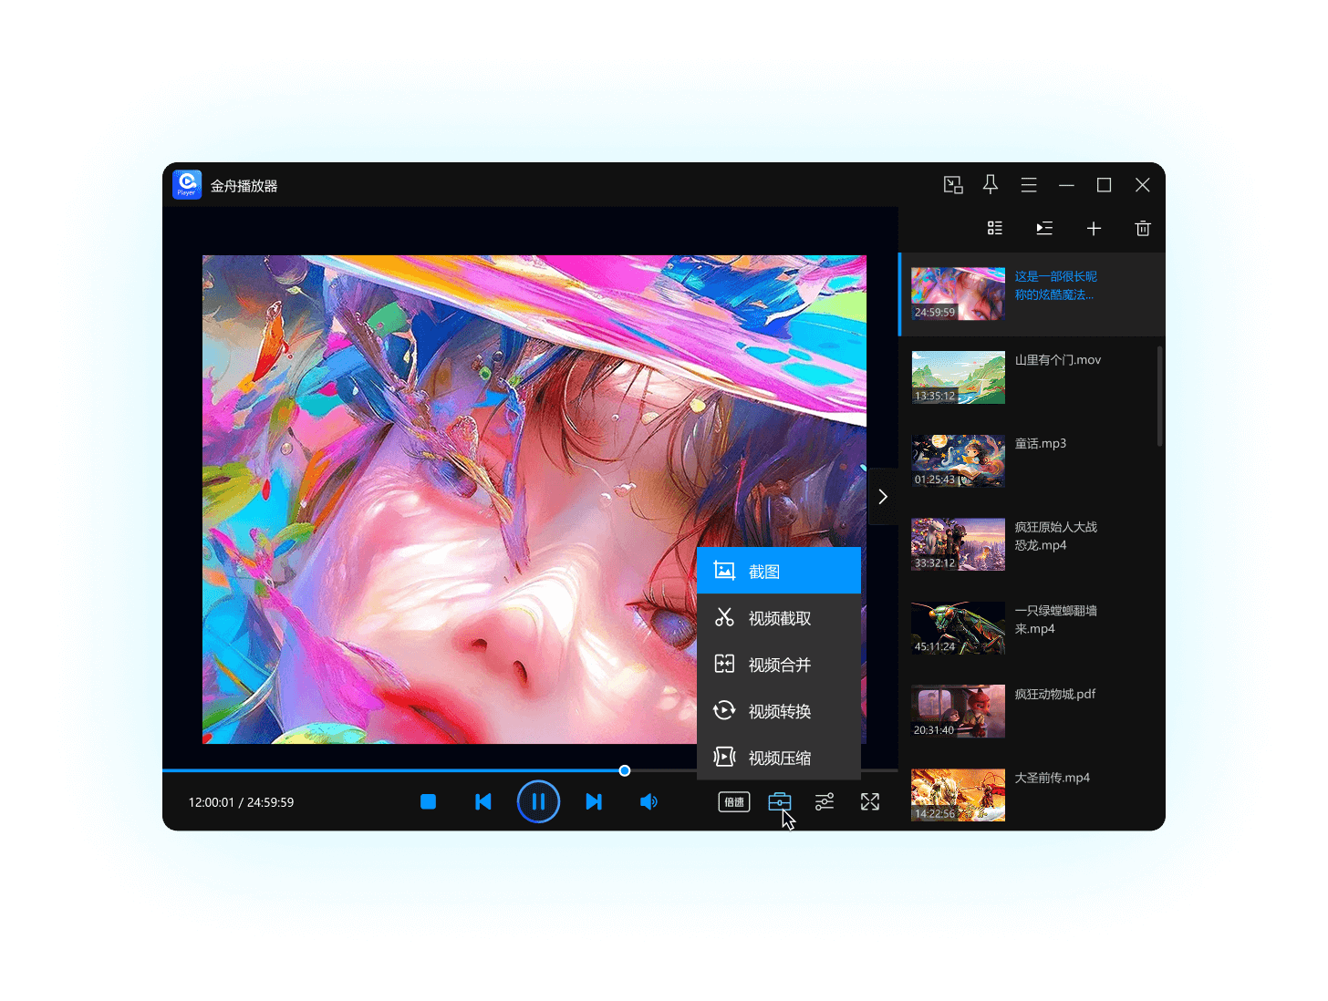This screenshot has height=1001, width=1328.
Task: Mute the volume speaker icon
Action: tap(648, 802)
